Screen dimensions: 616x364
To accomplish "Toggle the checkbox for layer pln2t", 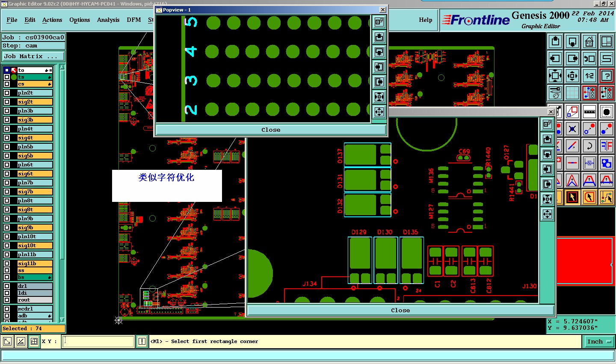I will point(7,93).
